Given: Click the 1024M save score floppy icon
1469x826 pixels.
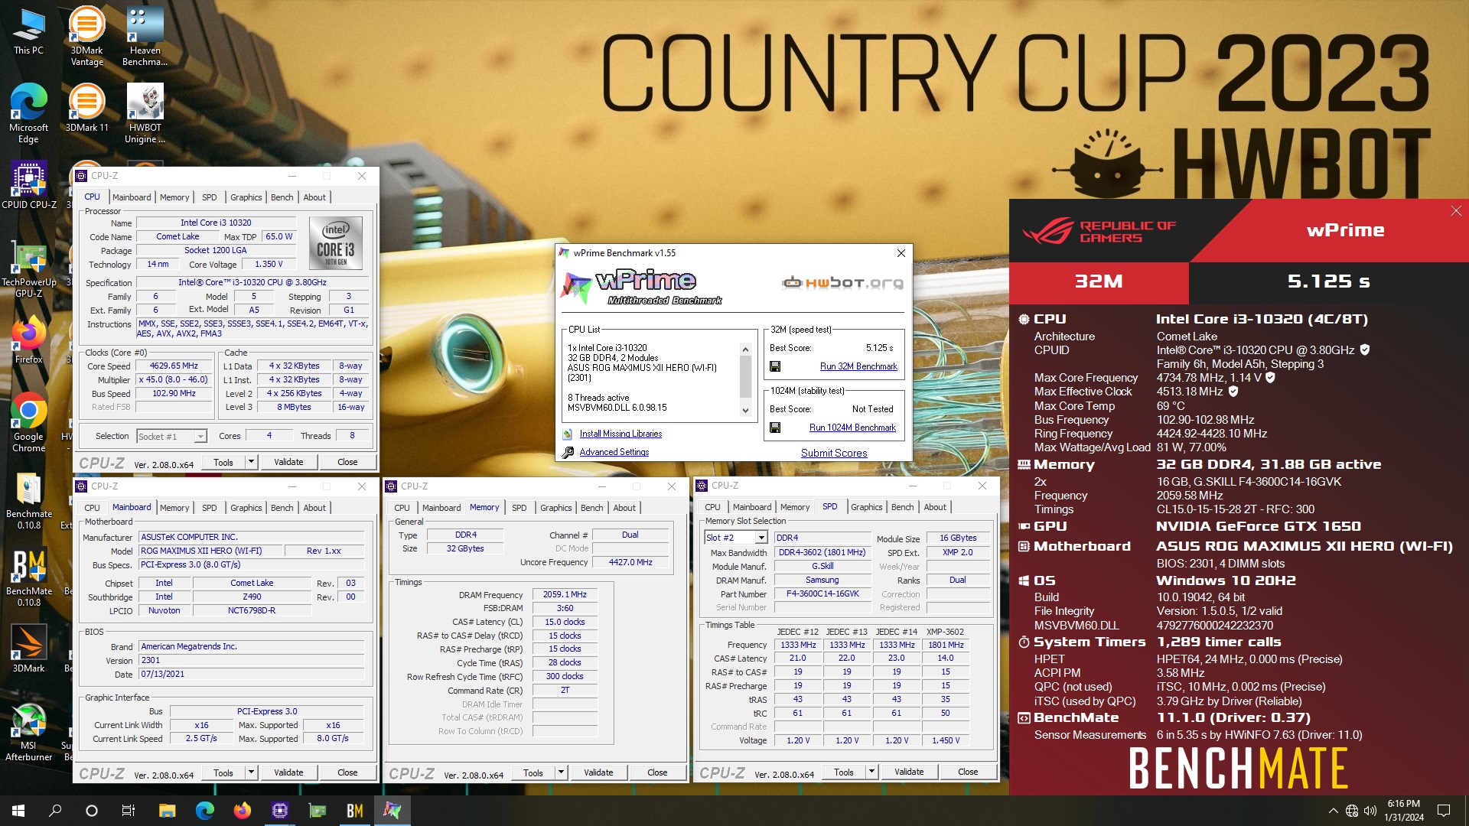Looking at the screenshot, I should (775, 428).
